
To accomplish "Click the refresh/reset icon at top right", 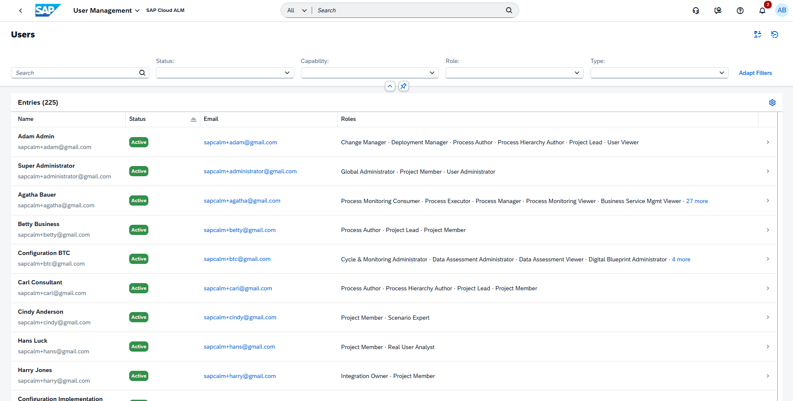I will [775, 34].
